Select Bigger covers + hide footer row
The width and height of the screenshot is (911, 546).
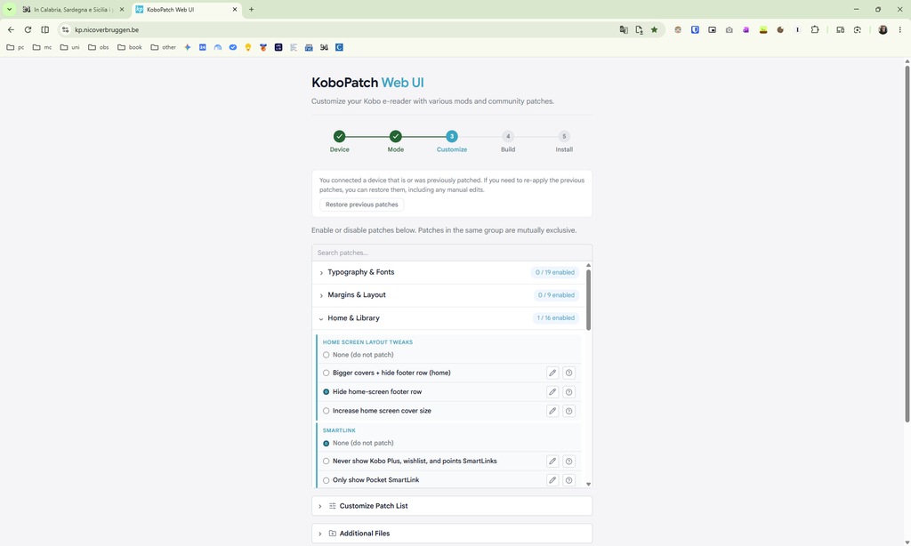pos(326,373)
